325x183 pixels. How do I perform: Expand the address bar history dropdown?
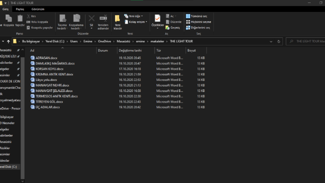click(271, 41)
